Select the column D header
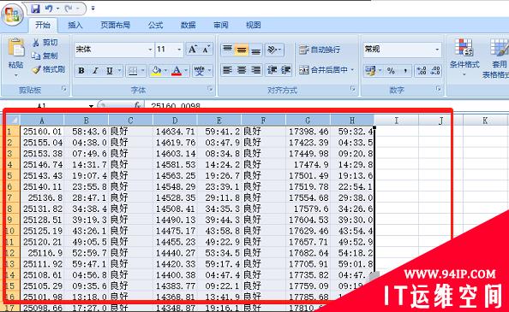The image size is (509, 312). tap(175, 121)
